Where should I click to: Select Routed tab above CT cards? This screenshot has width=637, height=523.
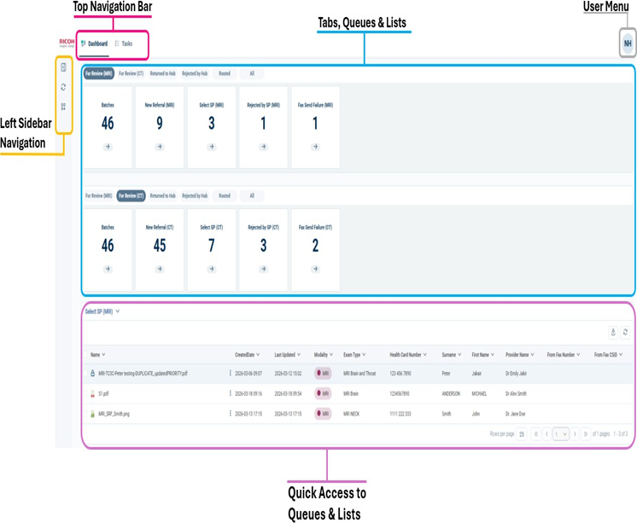click(225, 195)
